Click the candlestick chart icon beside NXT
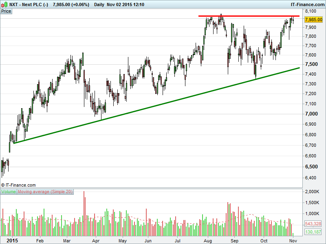The height and width of the screenshot is (244, 326). [x=4, y=4]
